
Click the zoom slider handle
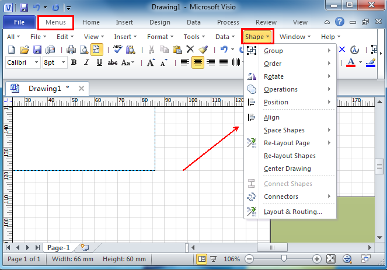(x=284, y=259)
